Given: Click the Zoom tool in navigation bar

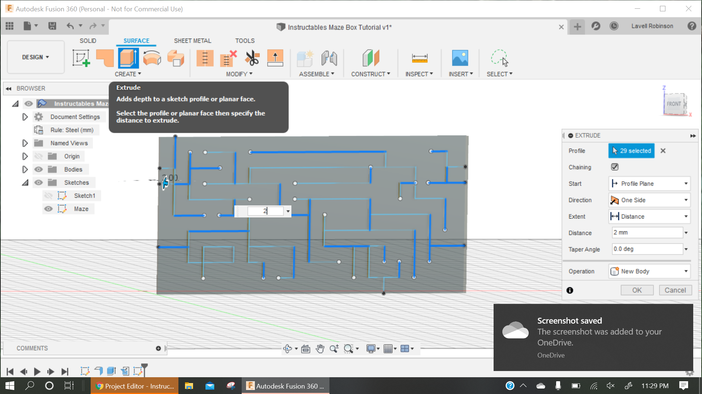Looking at the screenshot, I should 334,349.
